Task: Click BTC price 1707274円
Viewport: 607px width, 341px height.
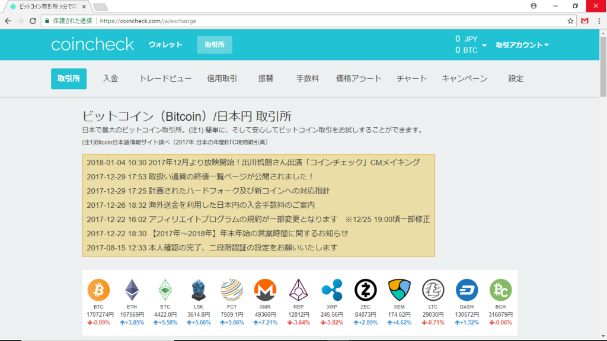Action: click(100, 315)
